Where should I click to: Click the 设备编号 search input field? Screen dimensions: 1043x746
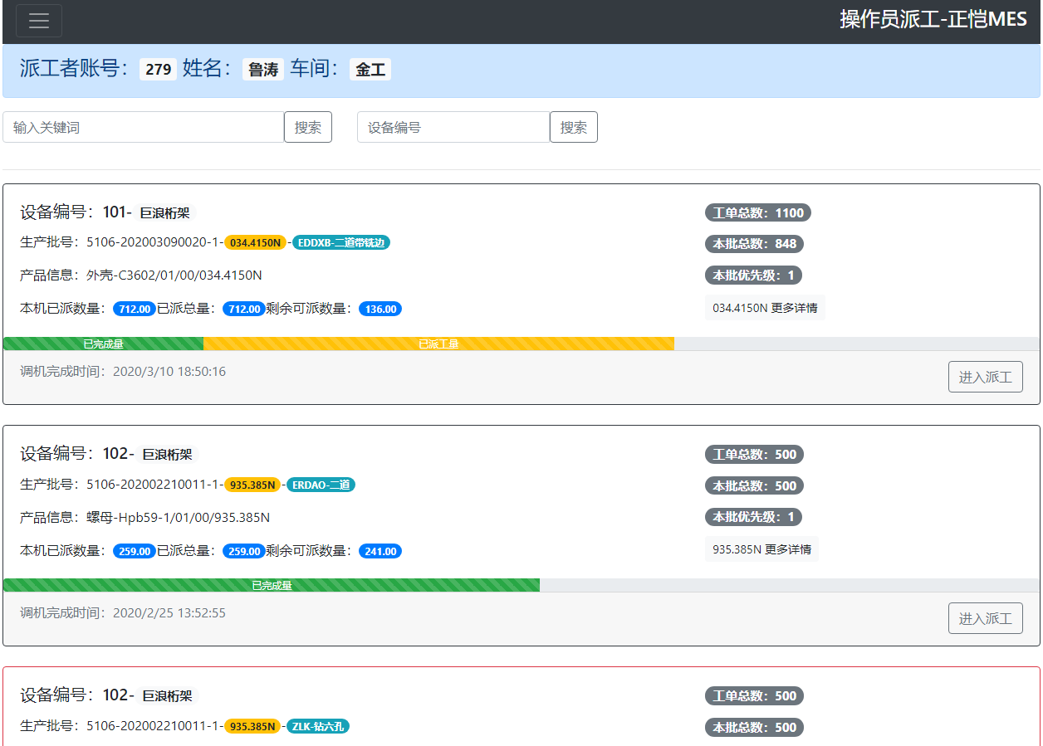[453, 127]
